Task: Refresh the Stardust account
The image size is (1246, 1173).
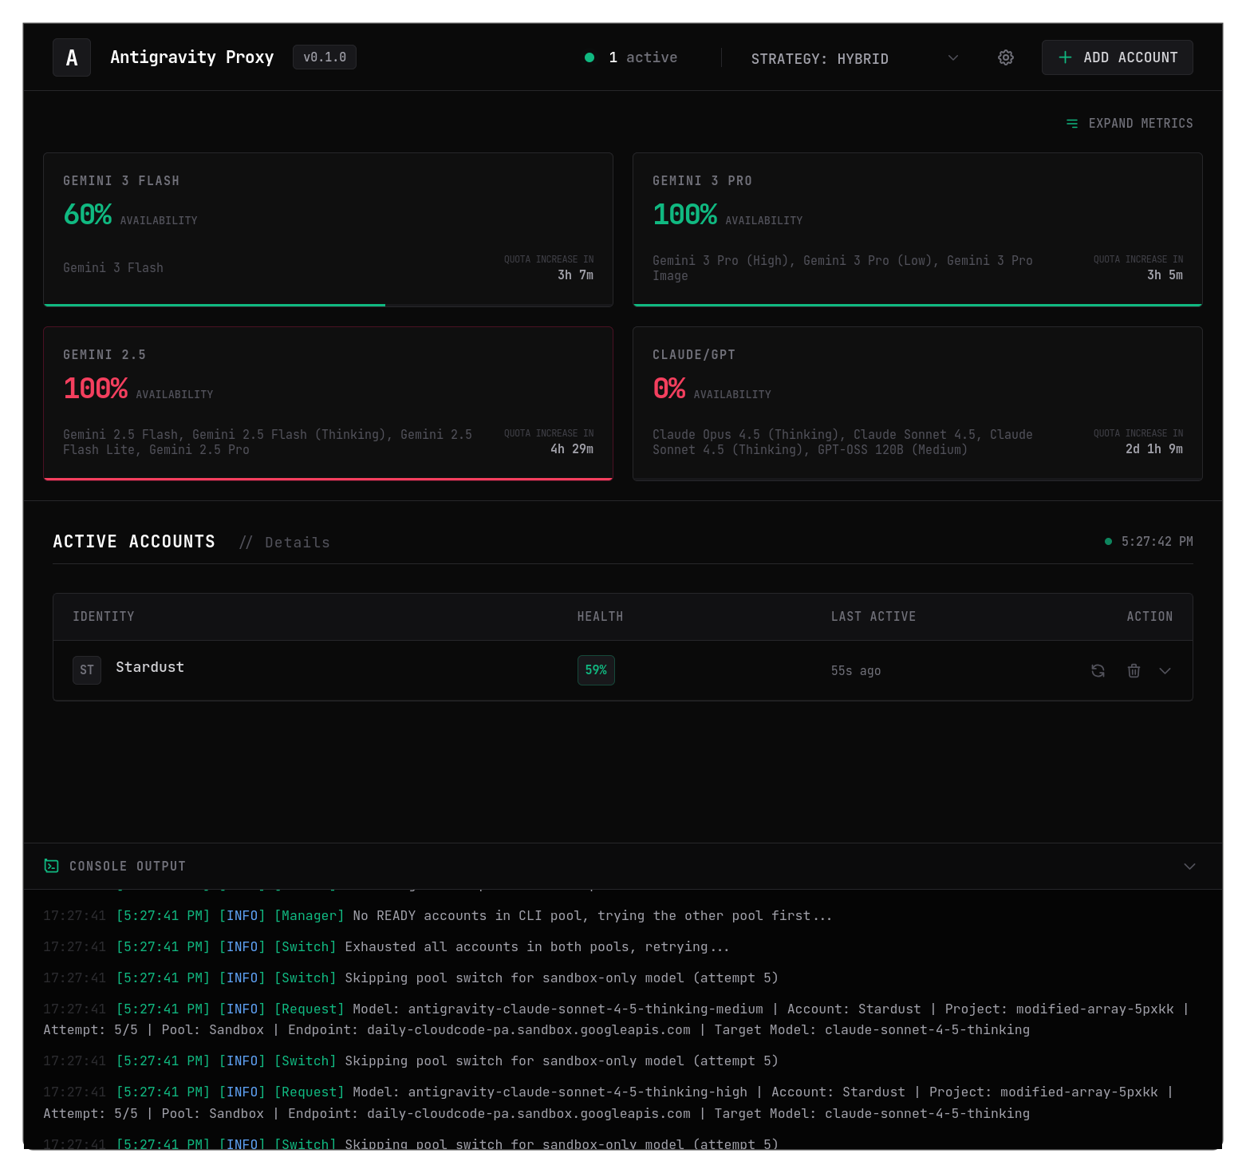Action: (1098, 670)
